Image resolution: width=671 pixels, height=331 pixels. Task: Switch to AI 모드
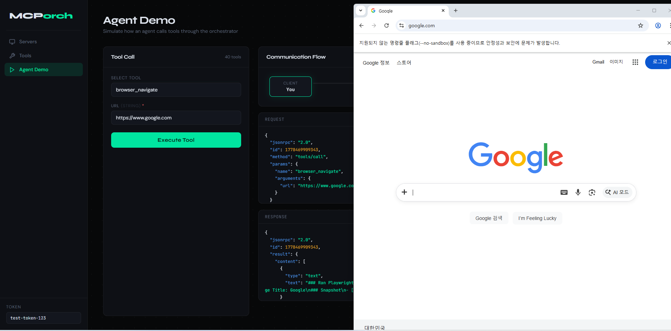tap(617, 192)
